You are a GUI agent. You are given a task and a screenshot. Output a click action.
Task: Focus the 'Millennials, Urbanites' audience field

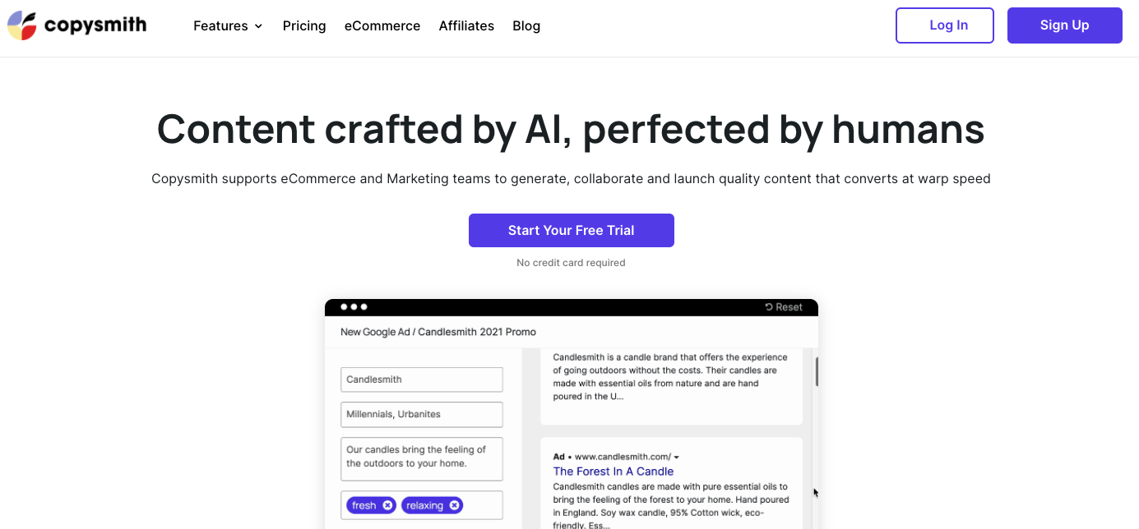click(x=421, y=414)
